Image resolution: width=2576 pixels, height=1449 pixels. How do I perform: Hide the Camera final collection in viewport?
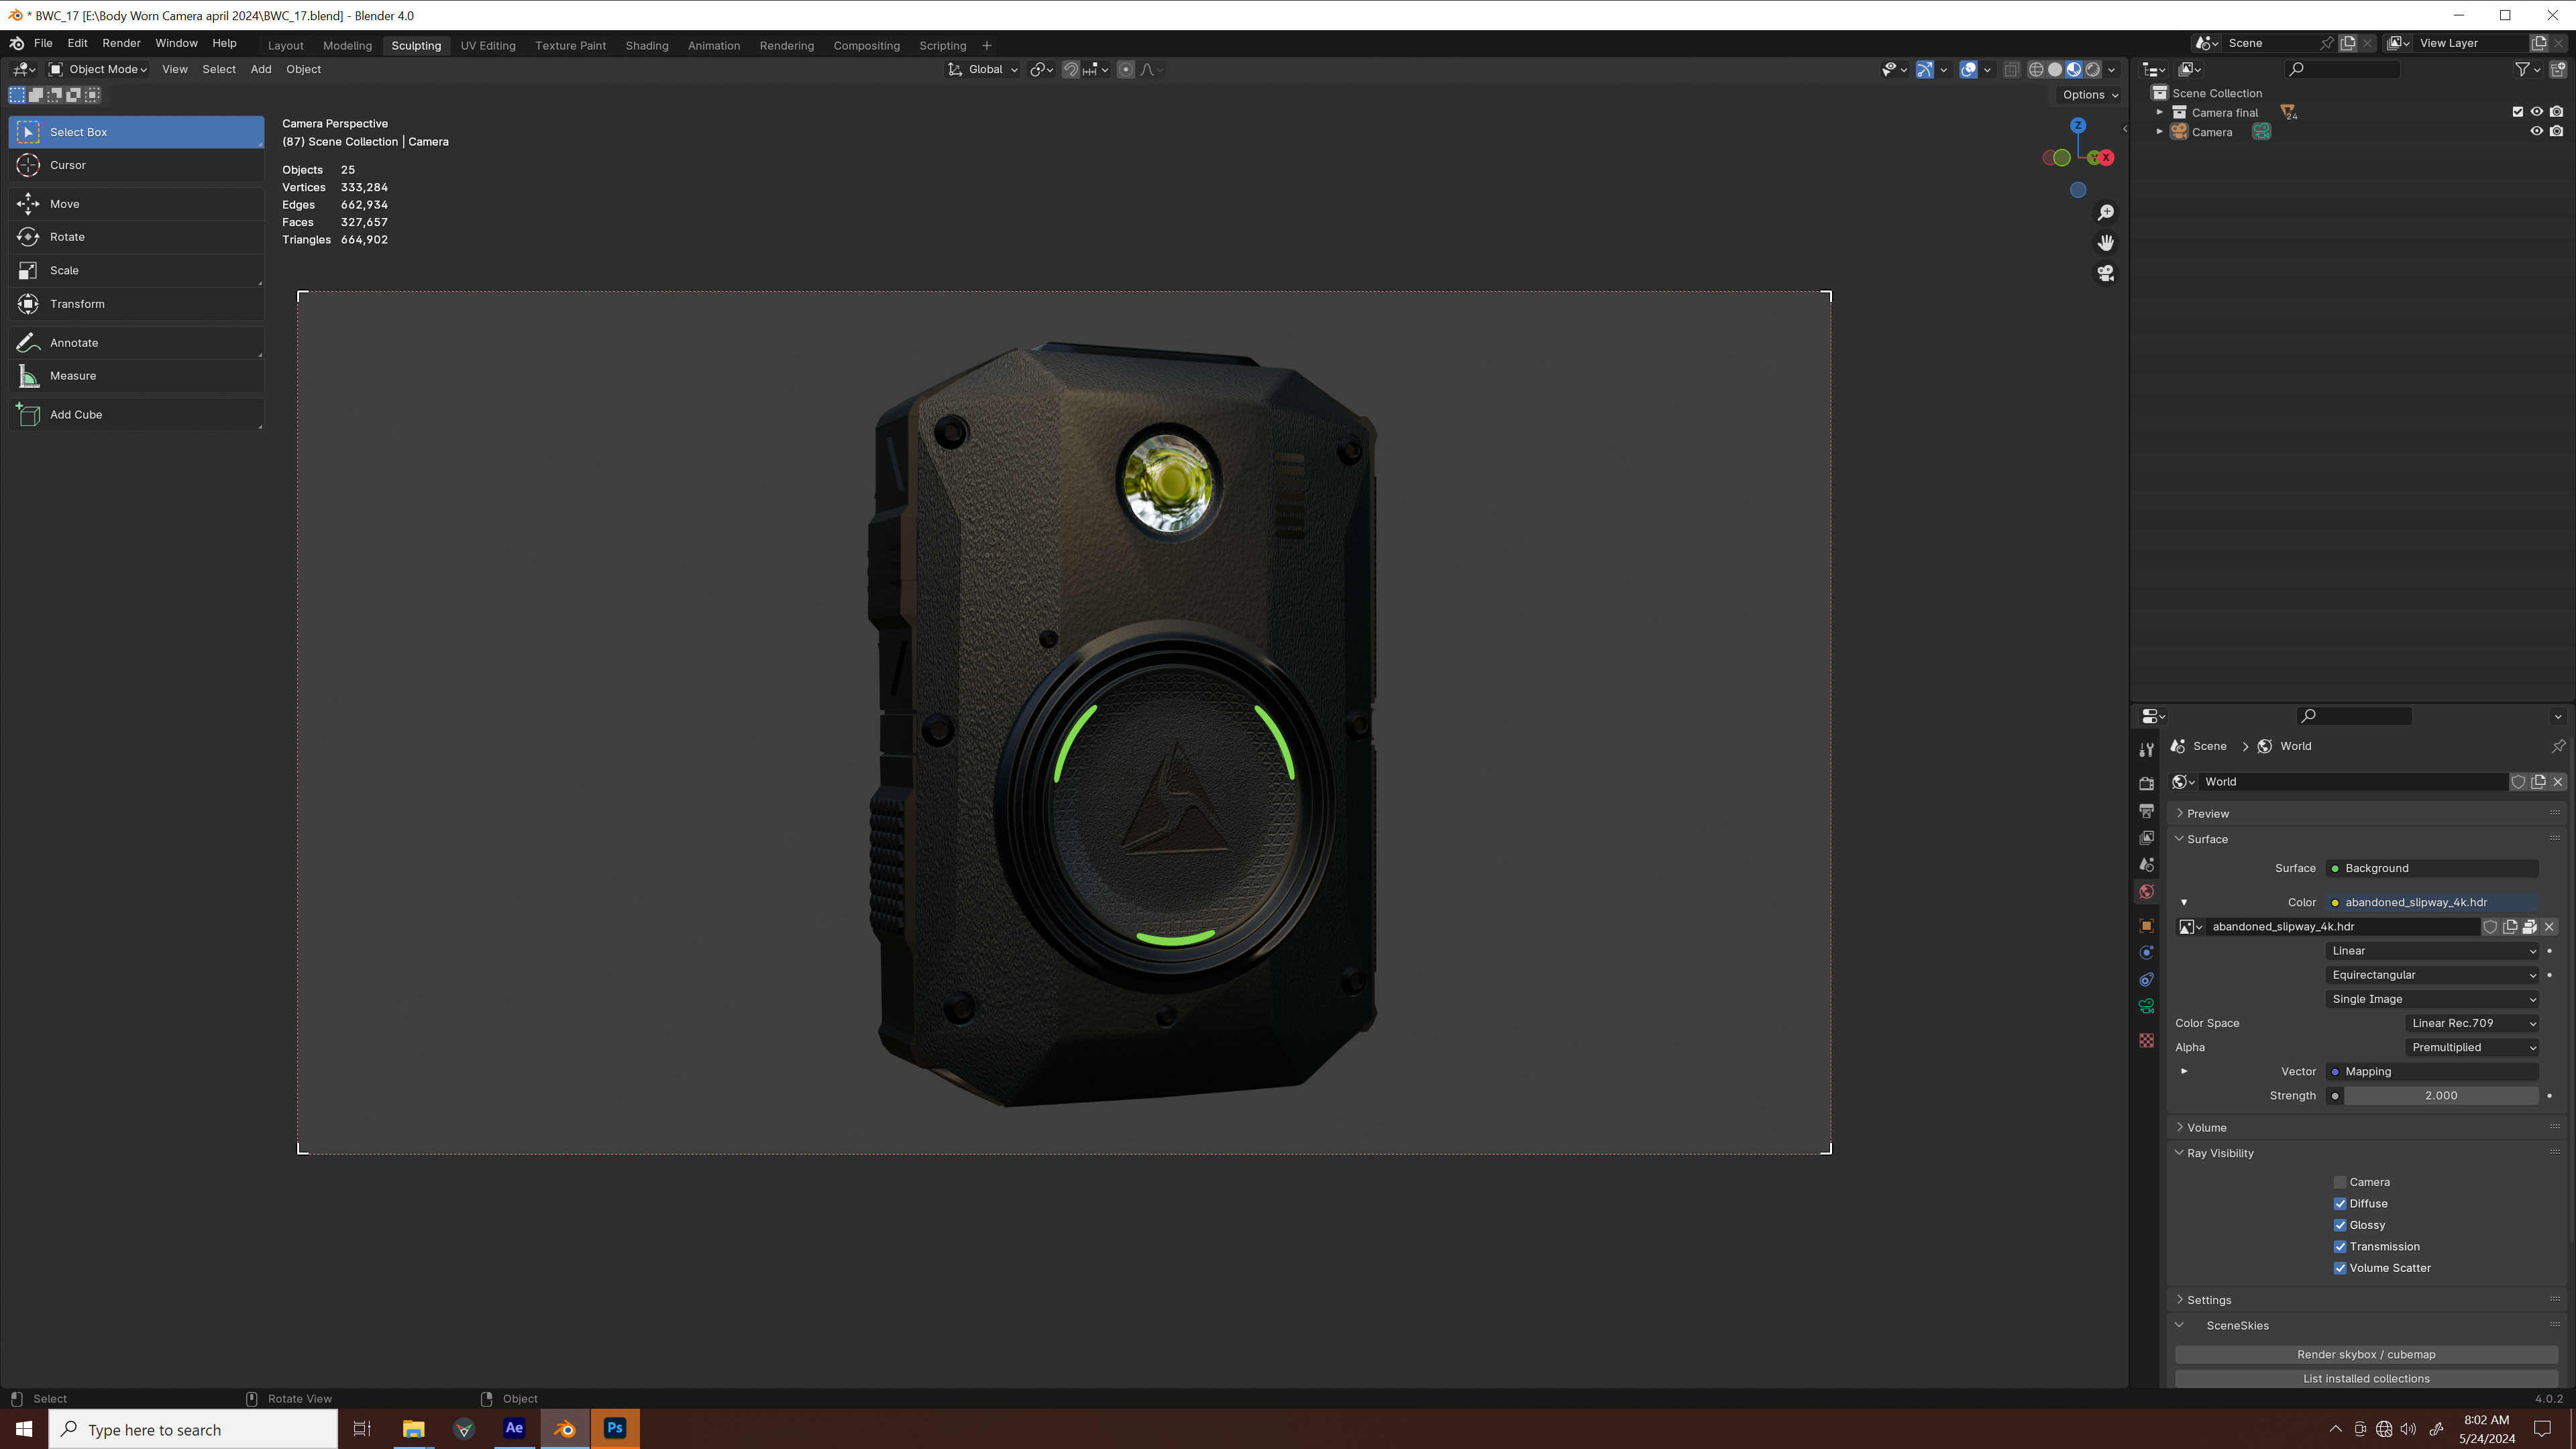point(2536,111)
